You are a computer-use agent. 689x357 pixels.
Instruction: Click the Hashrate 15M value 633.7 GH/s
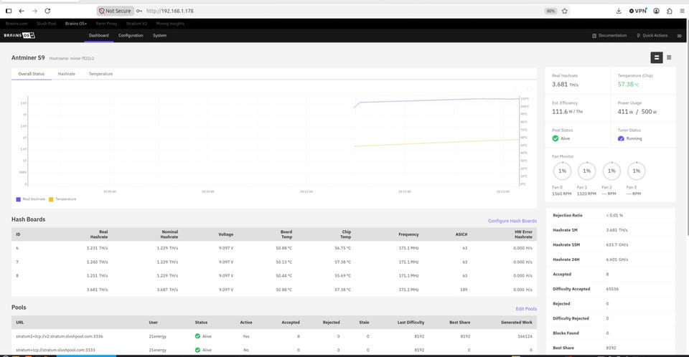click(x=617, y=245)
